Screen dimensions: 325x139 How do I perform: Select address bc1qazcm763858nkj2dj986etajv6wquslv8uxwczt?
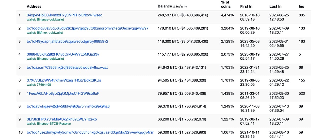67,67
